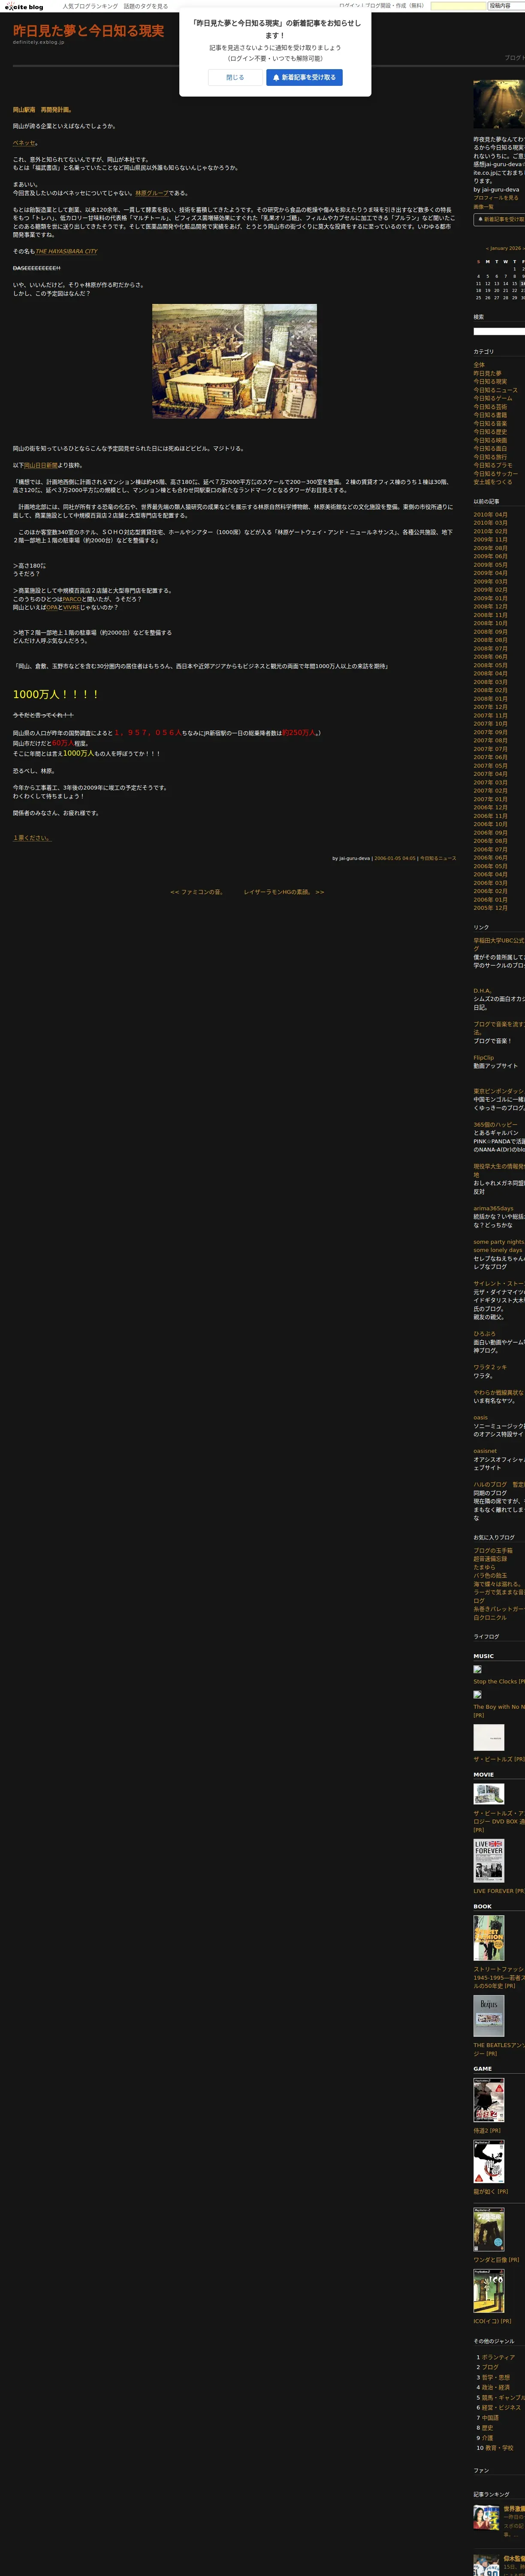This screenshot has width=525, height=2576.
Task: Open archive 2007年 06月
Action: click(x=490, y=757)
